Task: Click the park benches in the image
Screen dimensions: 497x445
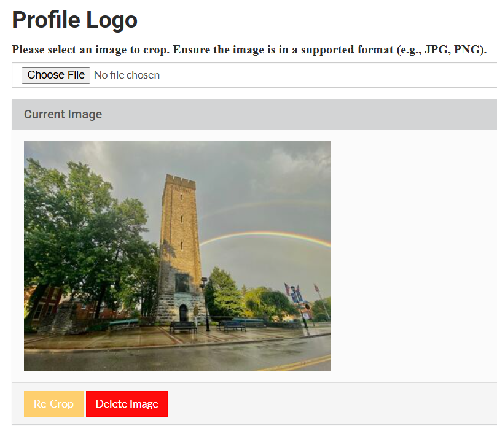Action: [183, 327]
